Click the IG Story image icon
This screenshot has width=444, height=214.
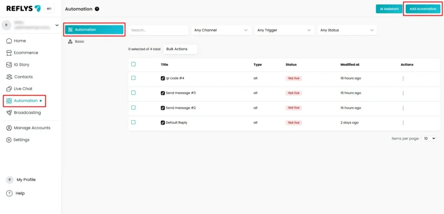pos(9,65)
